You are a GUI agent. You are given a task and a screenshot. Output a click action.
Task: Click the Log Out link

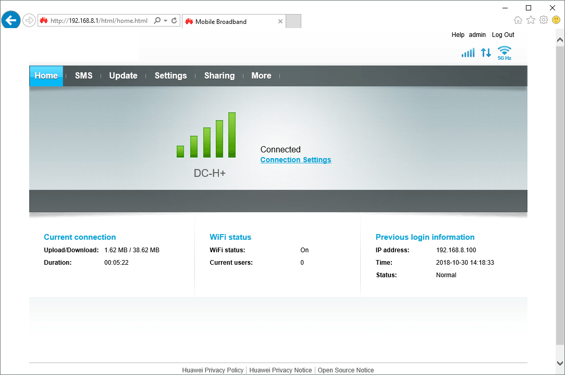(x=502, y=35)
